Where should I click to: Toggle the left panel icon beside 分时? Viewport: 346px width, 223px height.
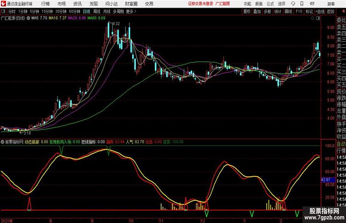3,11
